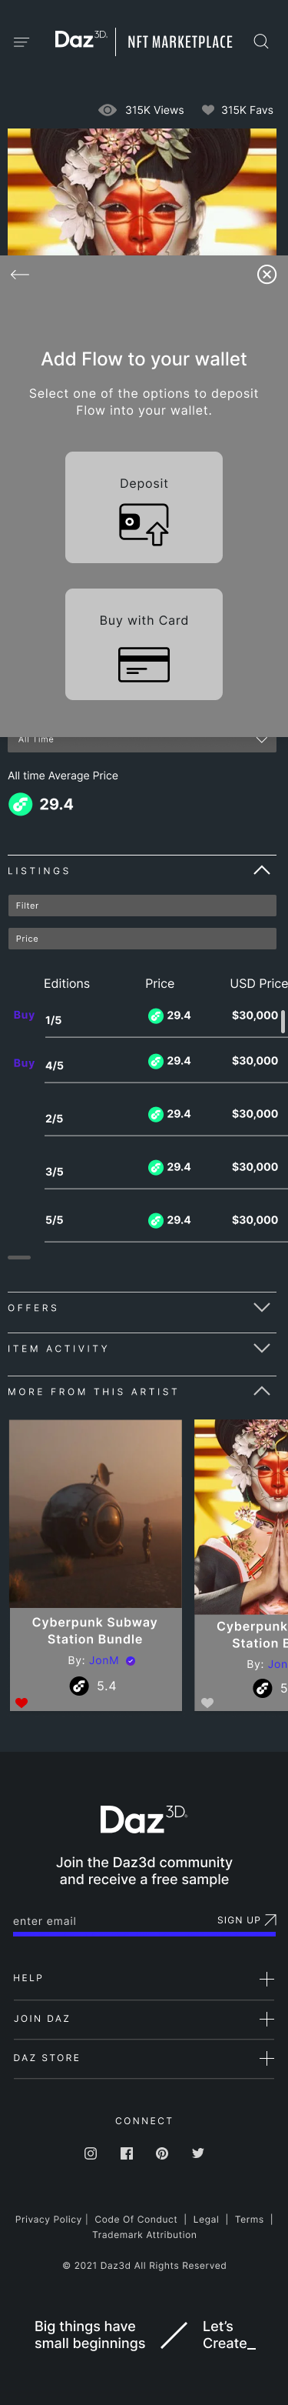Open the Facebook page

(127, 2153)
